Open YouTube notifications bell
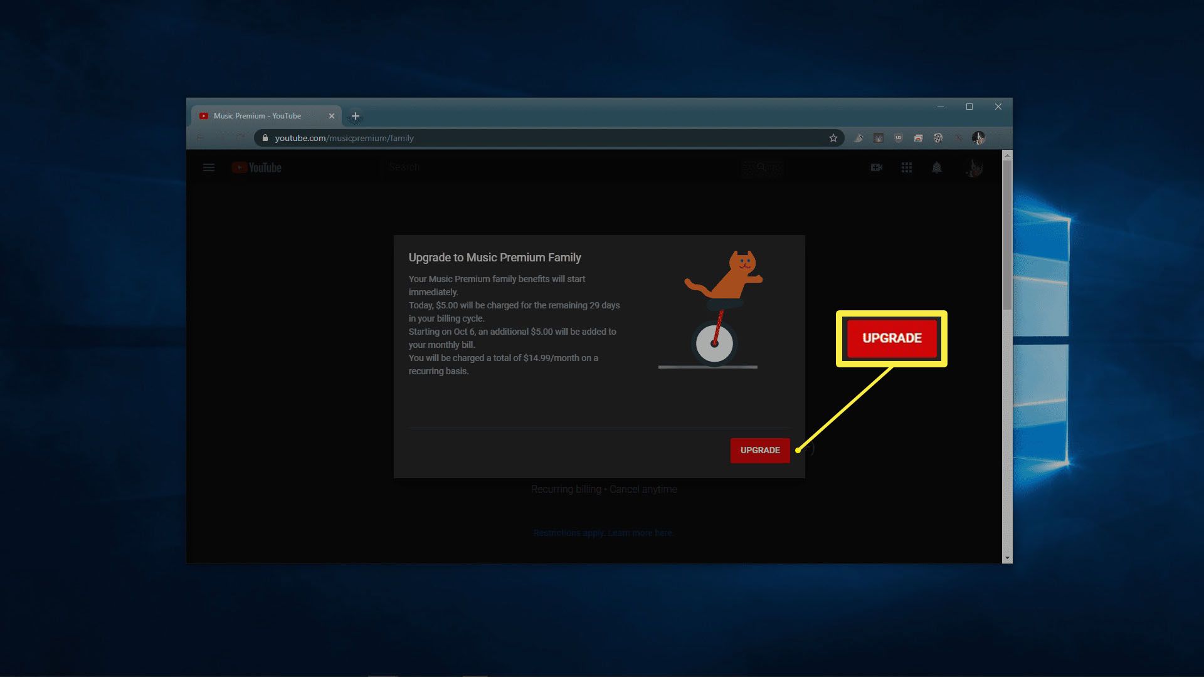 point(937,167)
